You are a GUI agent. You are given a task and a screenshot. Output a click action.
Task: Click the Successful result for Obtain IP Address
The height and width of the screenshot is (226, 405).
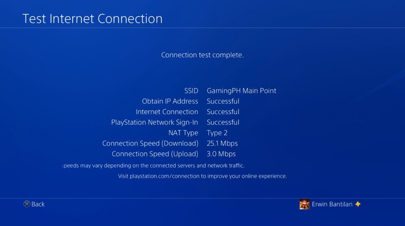click(x=223, y=101)
